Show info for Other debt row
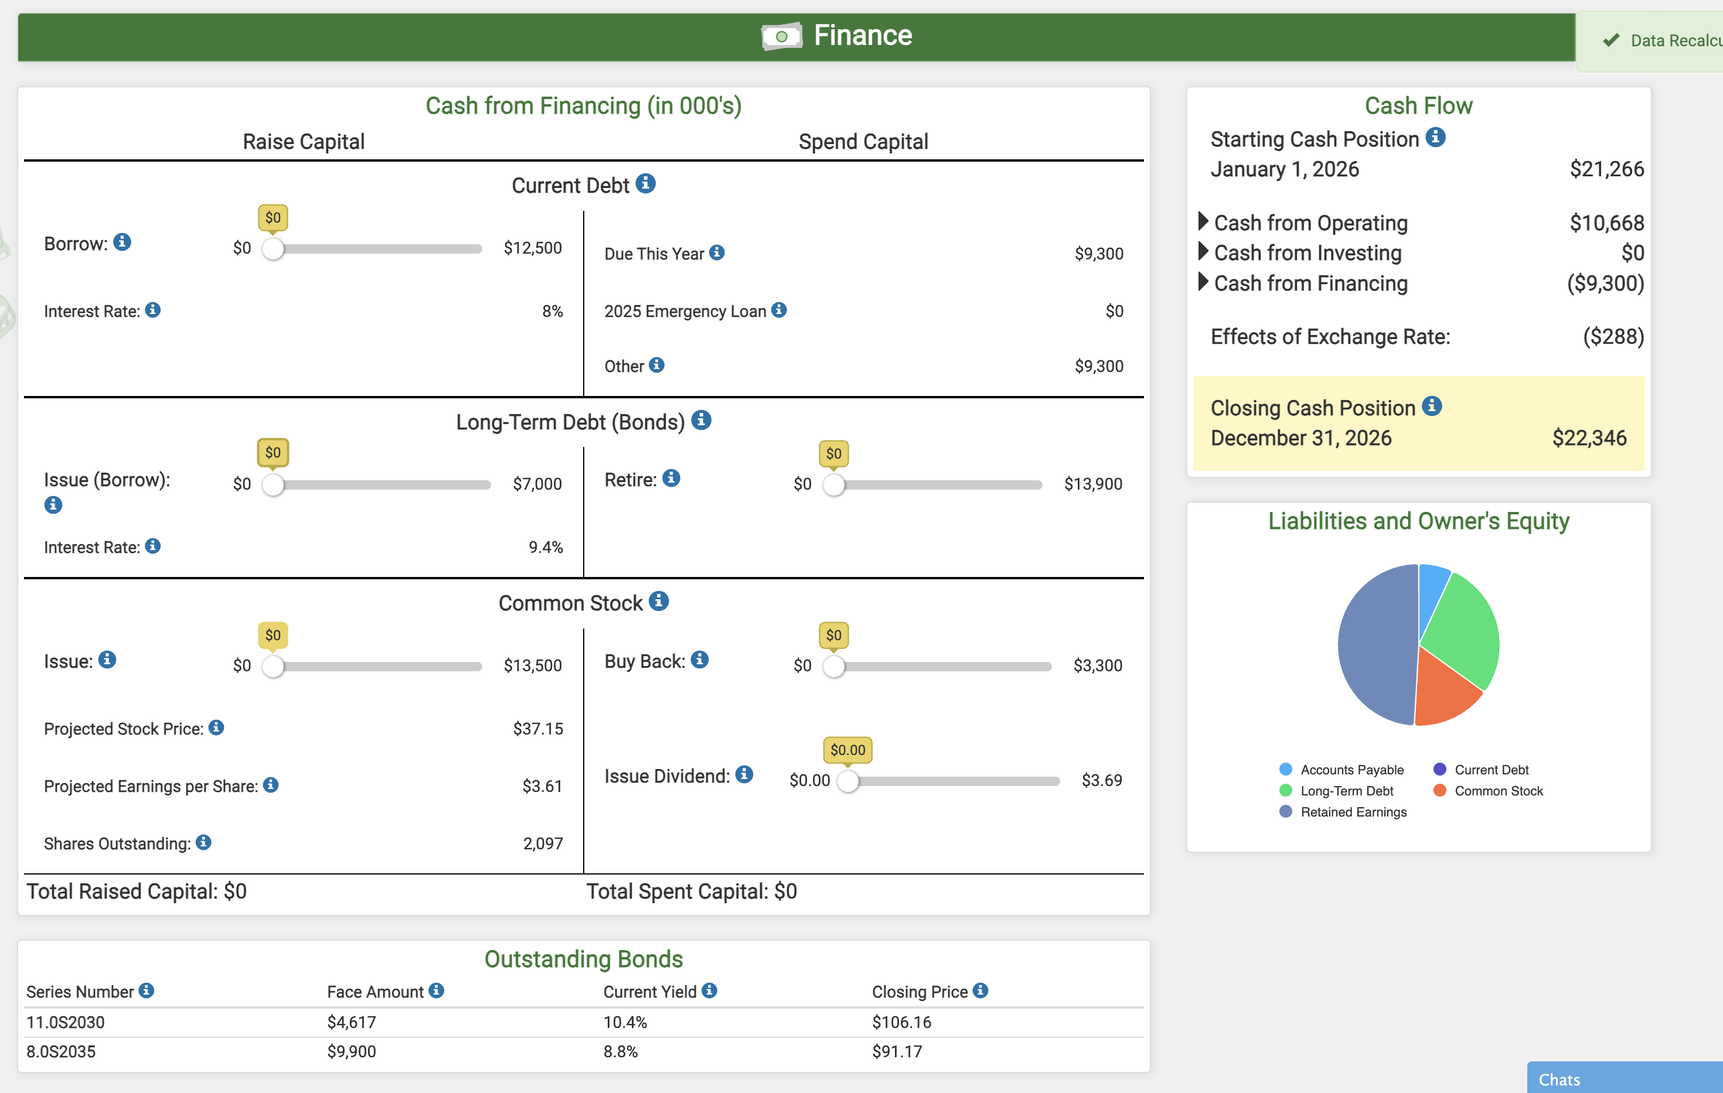Viewport: 1723px width, 1093px height. point(657,365)
